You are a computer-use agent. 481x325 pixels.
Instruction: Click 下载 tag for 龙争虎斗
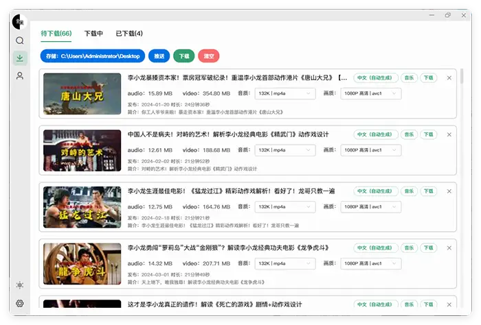429,248
